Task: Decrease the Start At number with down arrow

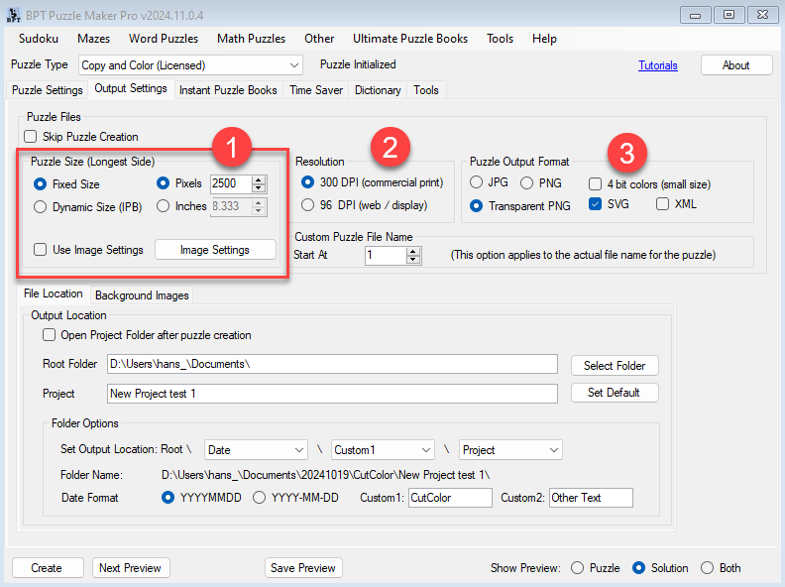Action: pos(413,260)
